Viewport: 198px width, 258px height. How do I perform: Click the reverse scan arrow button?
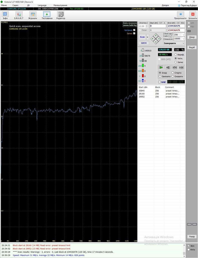(x=168, y=68)
